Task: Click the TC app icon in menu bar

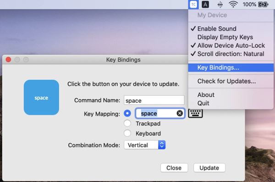Action: (193, 5)
